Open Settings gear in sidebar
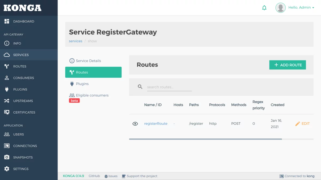 click(7, 169)
